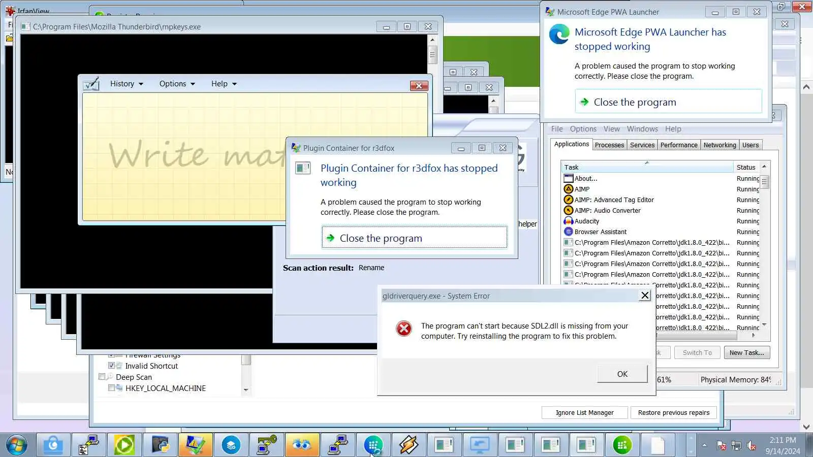Sort the list by the Status column header
Image resolution: width=813 pixels, height=457 pixels.
(746, 167)
